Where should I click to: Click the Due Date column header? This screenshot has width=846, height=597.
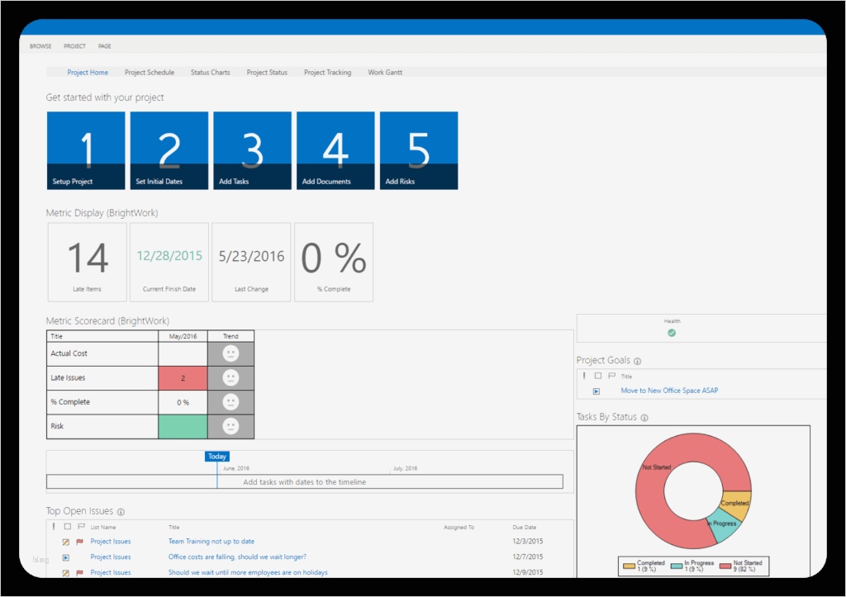point(525,528)
